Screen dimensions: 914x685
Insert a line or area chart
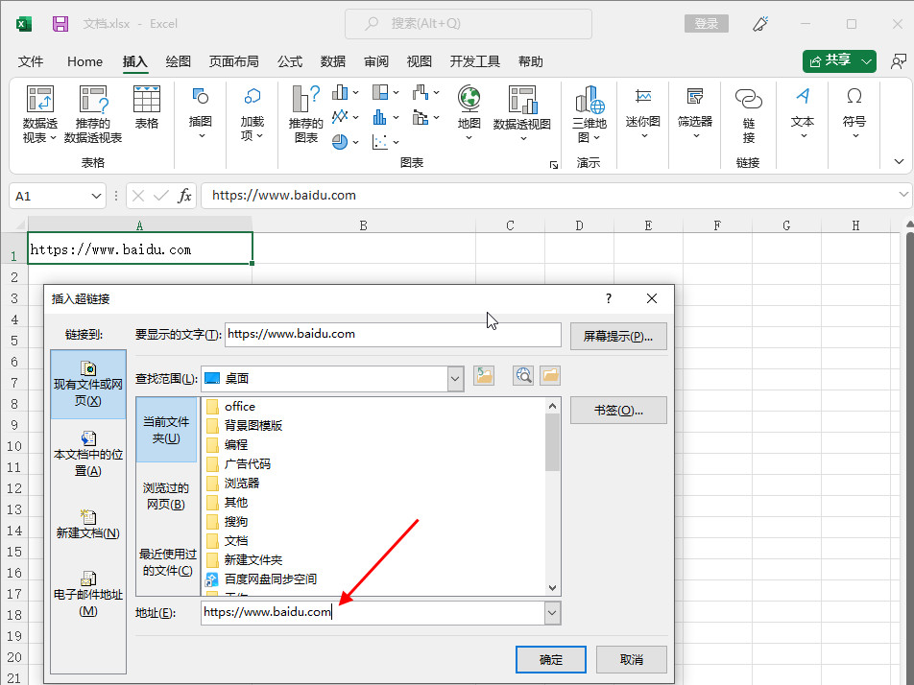pyautogui.click(x=340, y=117)
